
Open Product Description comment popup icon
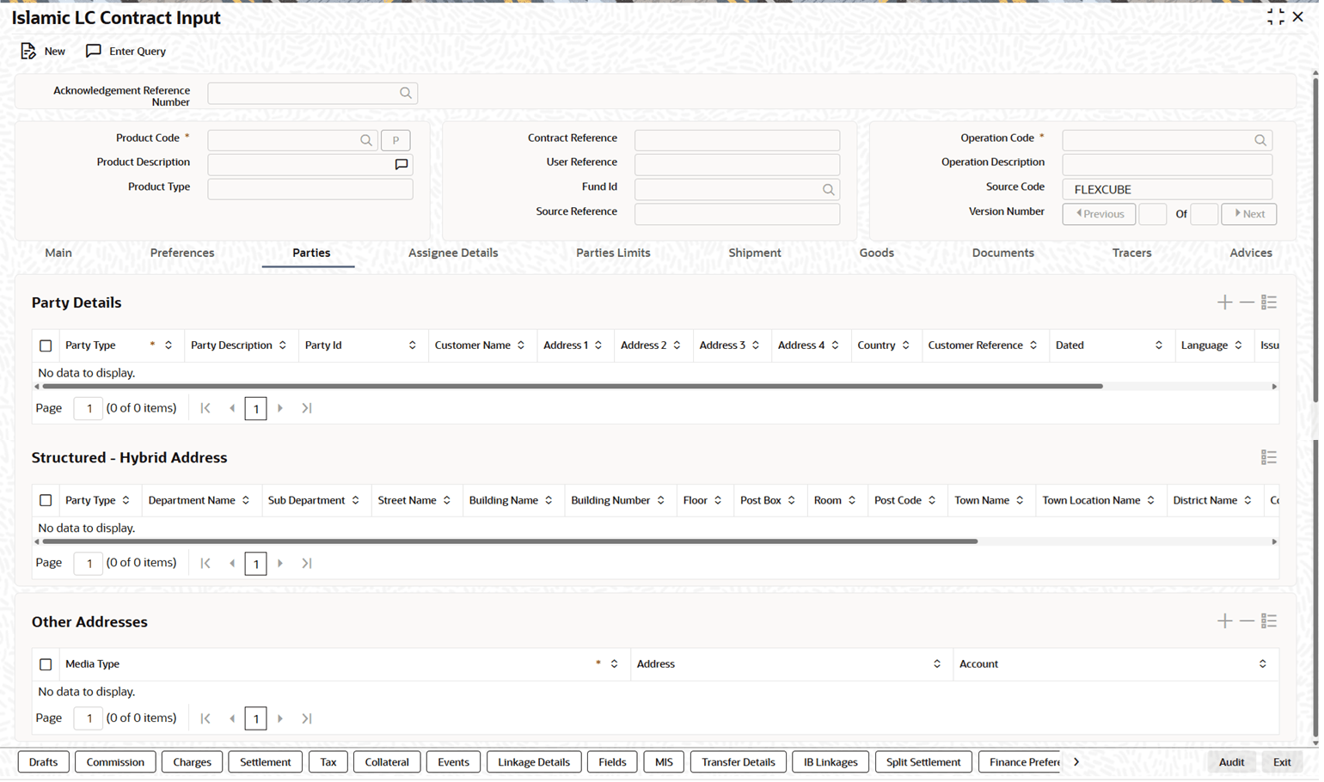401,165
